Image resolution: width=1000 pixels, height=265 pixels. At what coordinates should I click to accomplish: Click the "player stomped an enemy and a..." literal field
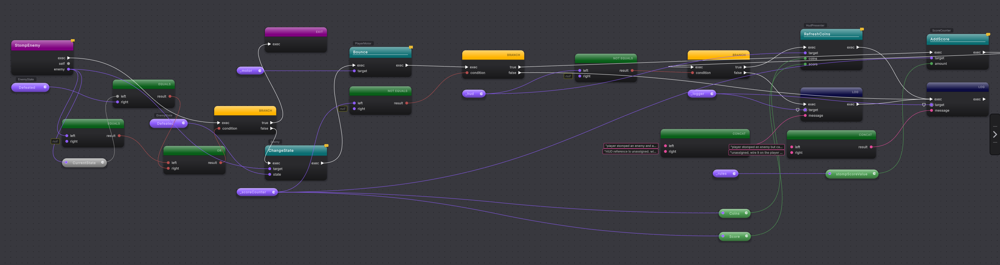631,146
